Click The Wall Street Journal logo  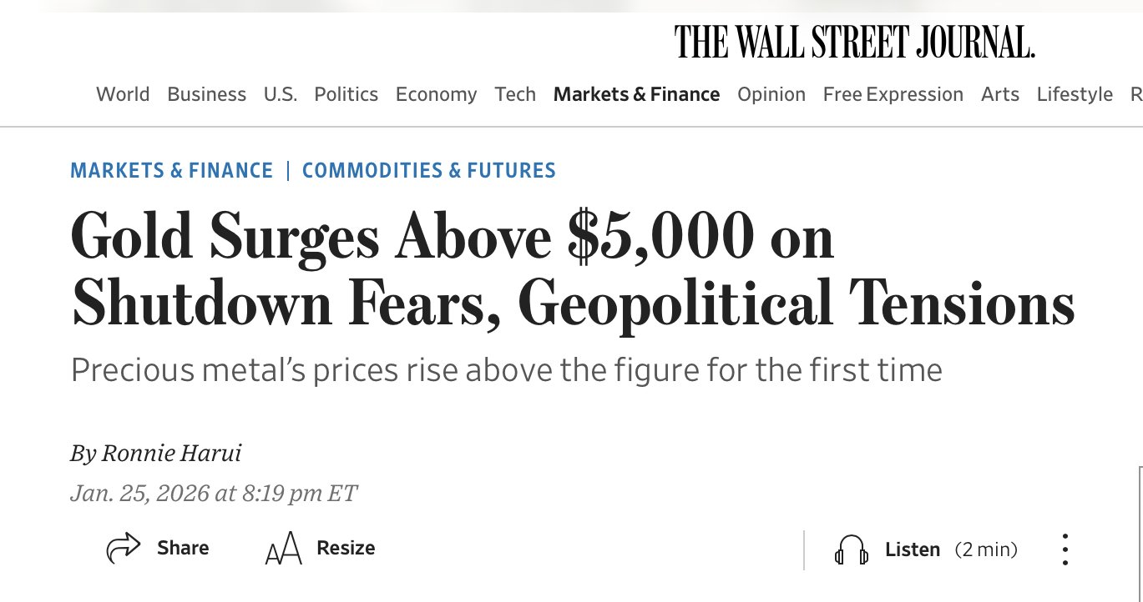pos(854,42)
